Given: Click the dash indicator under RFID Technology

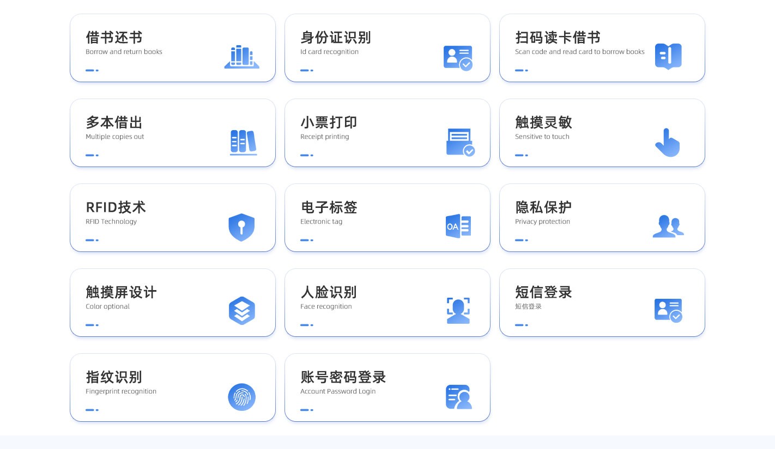Looking at the screenshot, I should 92,240.
